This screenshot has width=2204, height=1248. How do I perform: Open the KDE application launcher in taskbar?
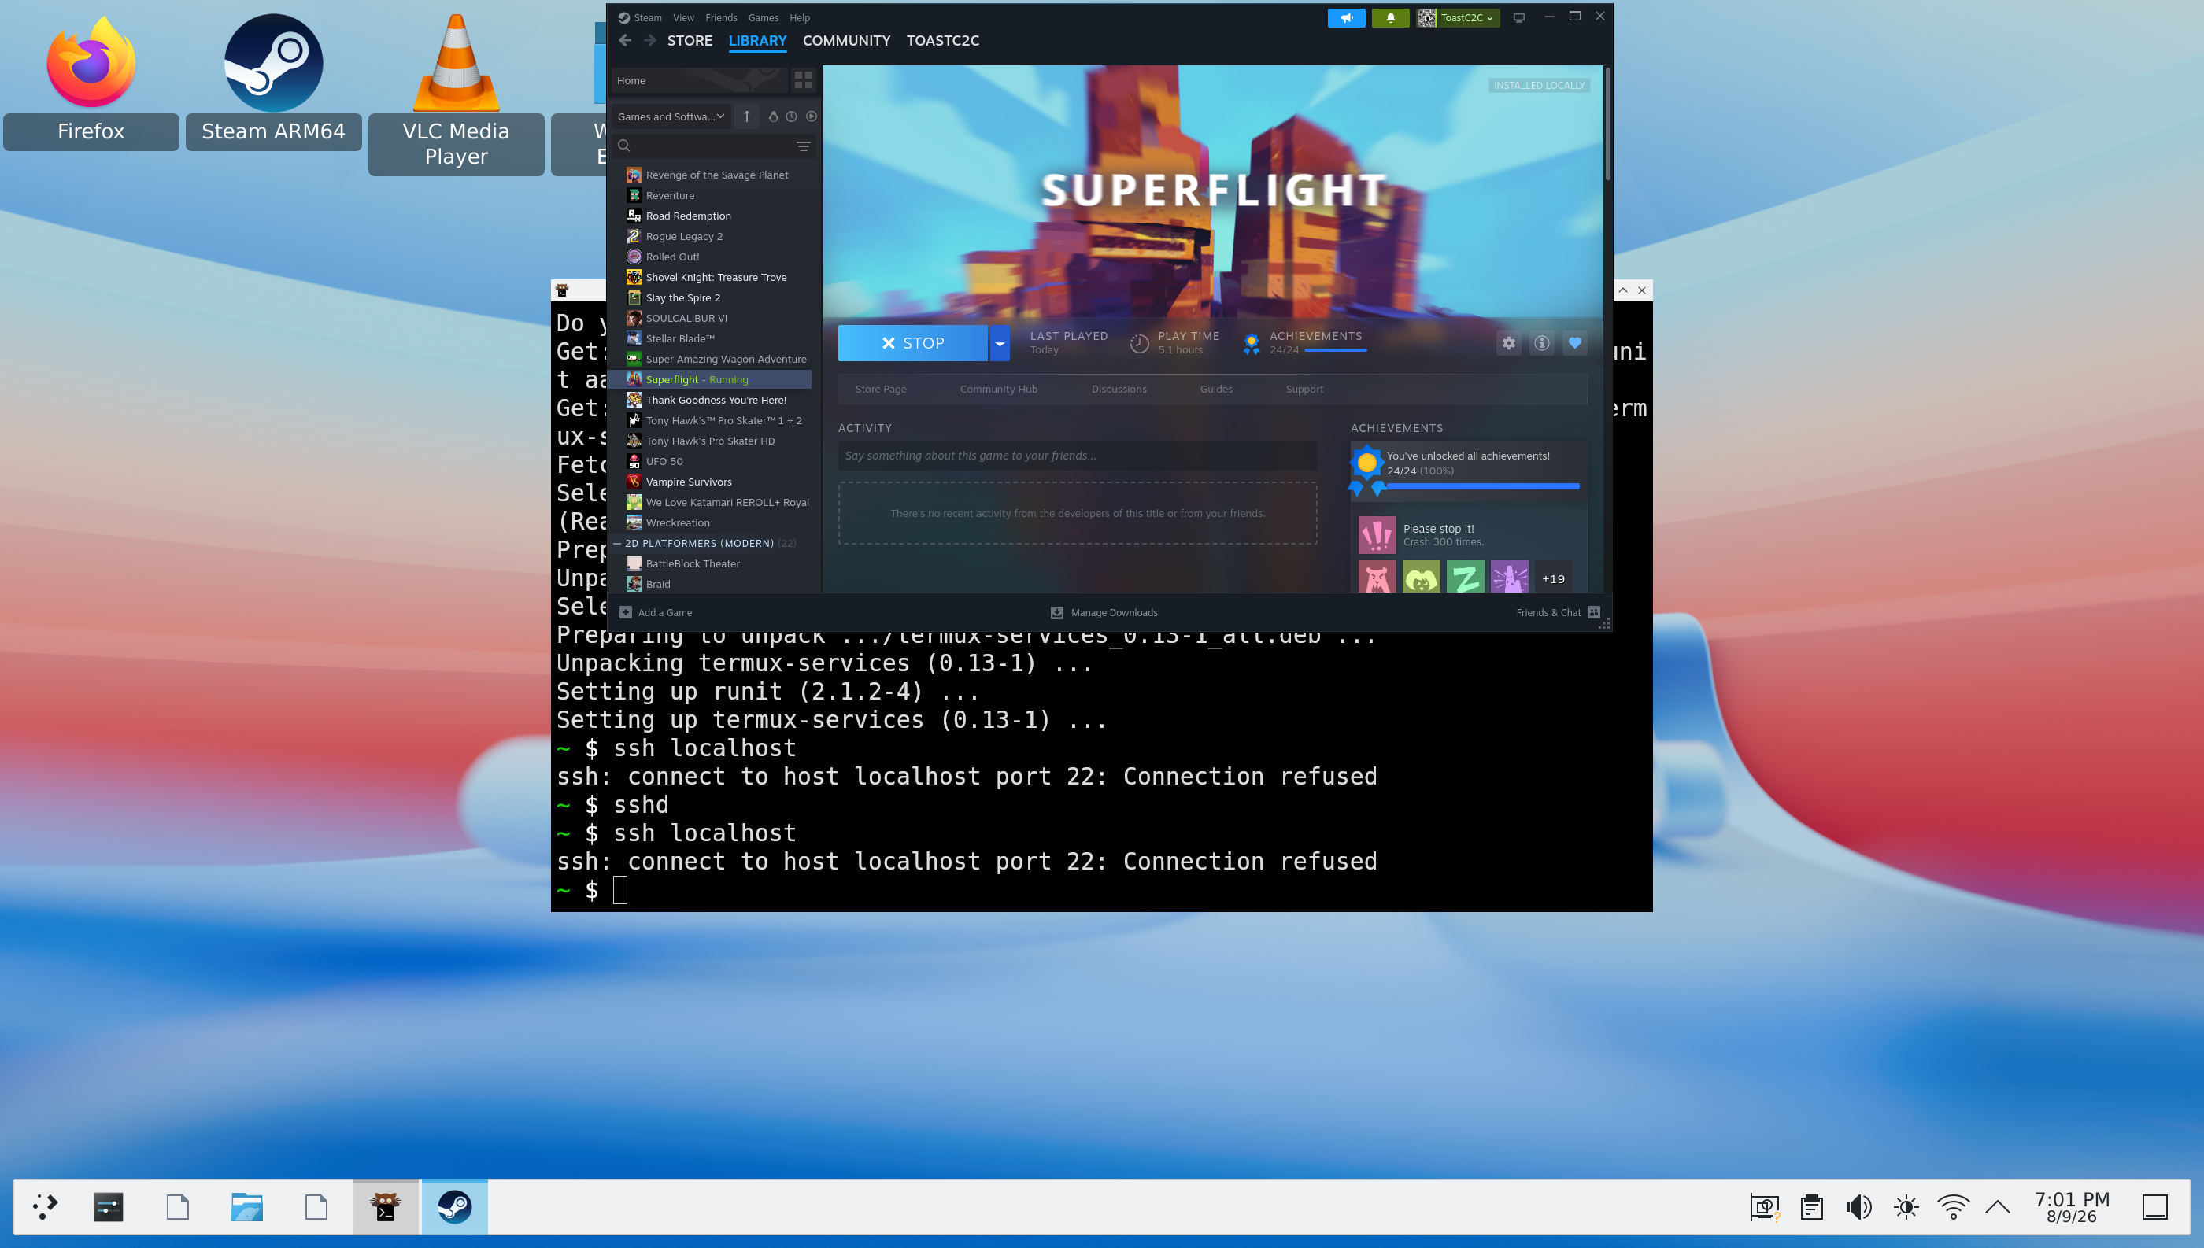46,1207
